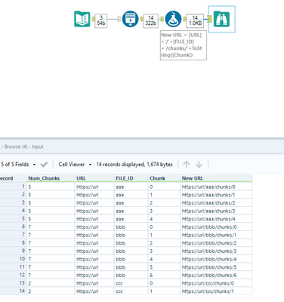Select record number 9 row header
Image resolution: width=284 pixels, height=302 pixels.
[x=13, y=251]
